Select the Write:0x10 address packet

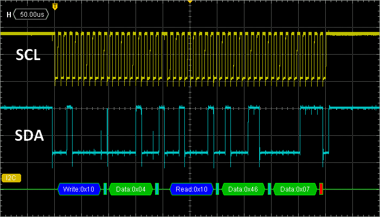(x=79, y=189)
